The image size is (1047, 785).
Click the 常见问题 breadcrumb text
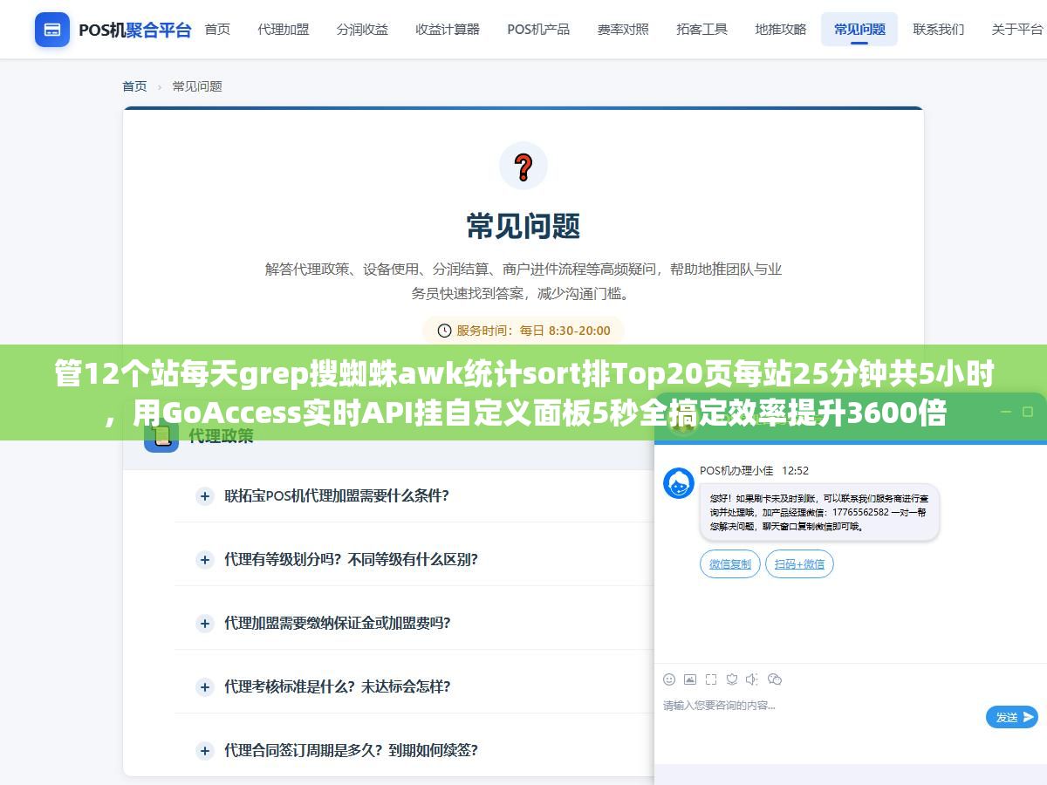(x=197, y=86)
